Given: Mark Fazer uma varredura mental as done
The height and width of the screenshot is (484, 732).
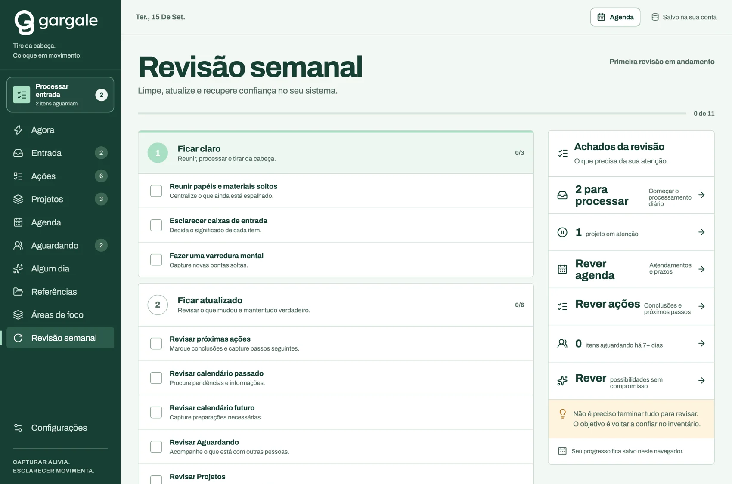Looking at the screenshot, I should pyautogui.click(x=156, y=260).
